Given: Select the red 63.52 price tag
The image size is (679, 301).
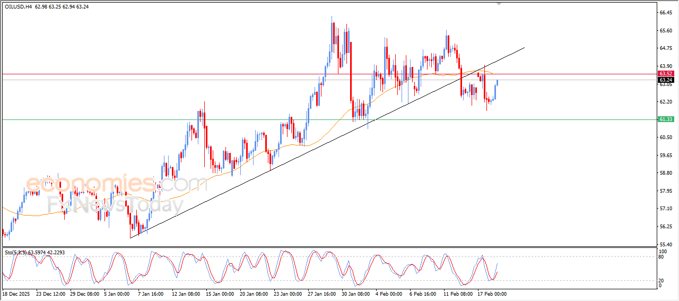Looking at the screenshot, I should click(x=666, y=73).
